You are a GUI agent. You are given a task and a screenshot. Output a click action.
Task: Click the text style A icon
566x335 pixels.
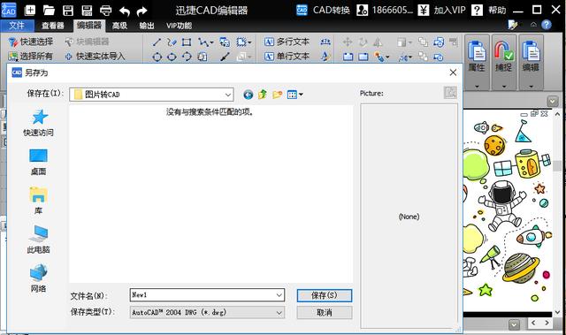pyautogui.click(x=325, y=57)
